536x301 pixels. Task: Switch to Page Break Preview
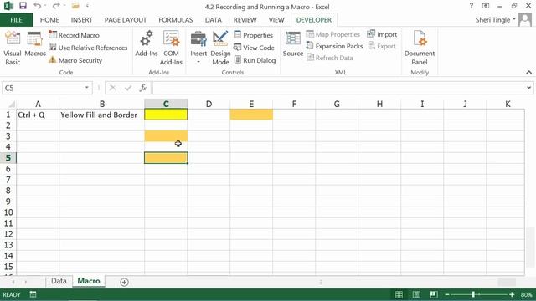[x=434, y=294]
